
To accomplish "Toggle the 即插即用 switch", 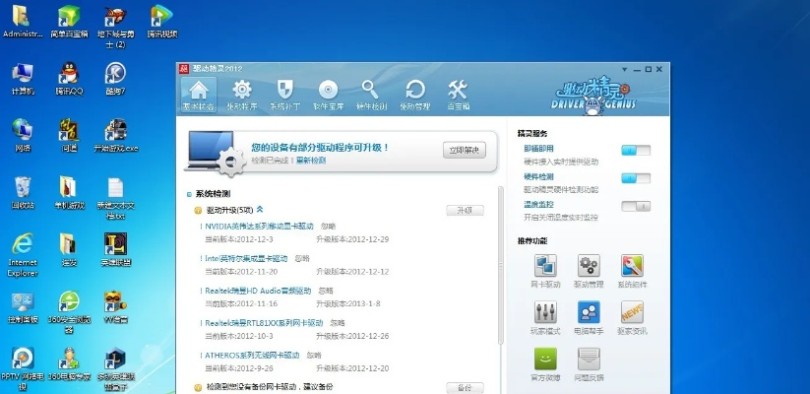I will pos(636,150).
